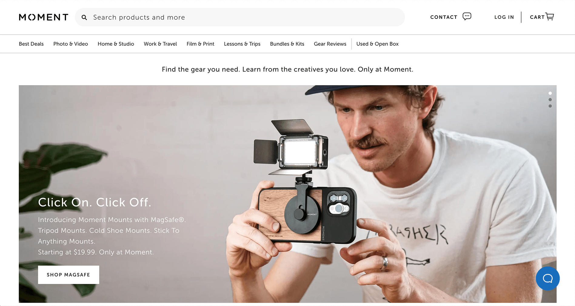
Task: Expand the Home & Studio menu
Action: 116,44
